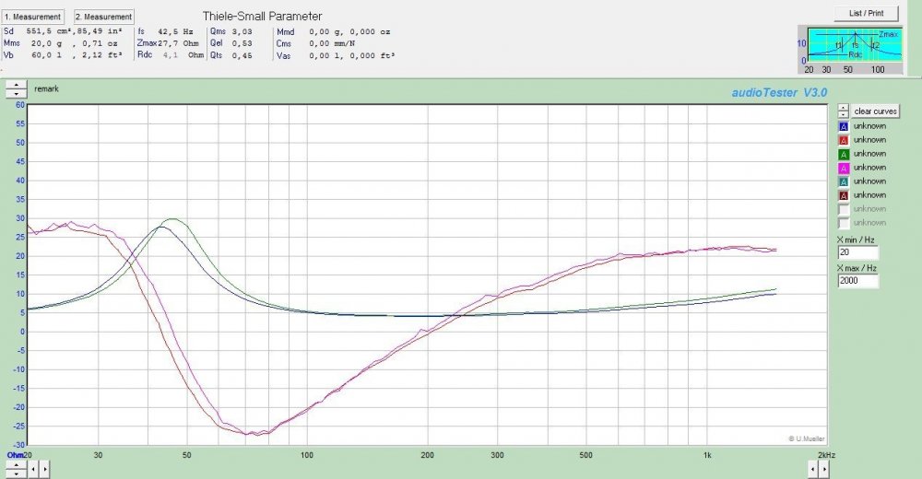The width and height of the screenshot is (922, 479).
Task: Click up arrow next to clear curves
Action: 843,107
